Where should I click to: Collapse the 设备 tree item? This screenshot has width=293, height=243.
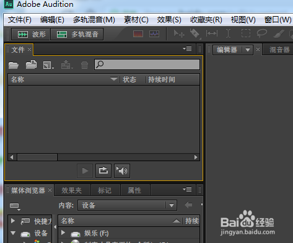(x=13, y=233)
